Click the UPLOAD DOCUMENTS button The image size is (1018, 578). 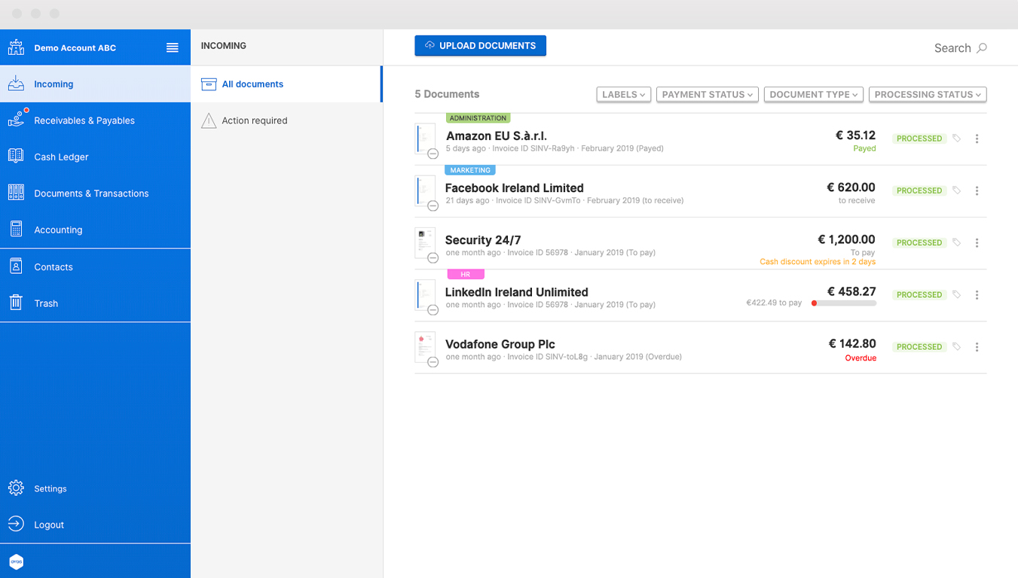pyautogui.click(x=480, y=46)
